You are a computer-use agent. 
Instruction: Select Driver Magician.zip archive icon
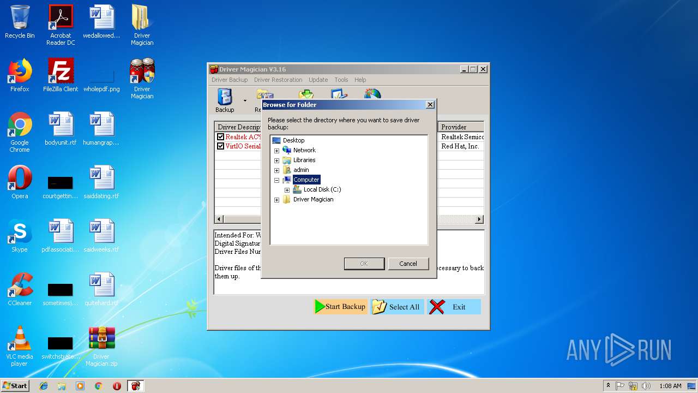(x=101, y=346)
